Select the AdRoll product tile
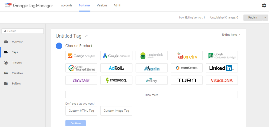The height and width of the screenshot is (127, 269). pos(116,68)
